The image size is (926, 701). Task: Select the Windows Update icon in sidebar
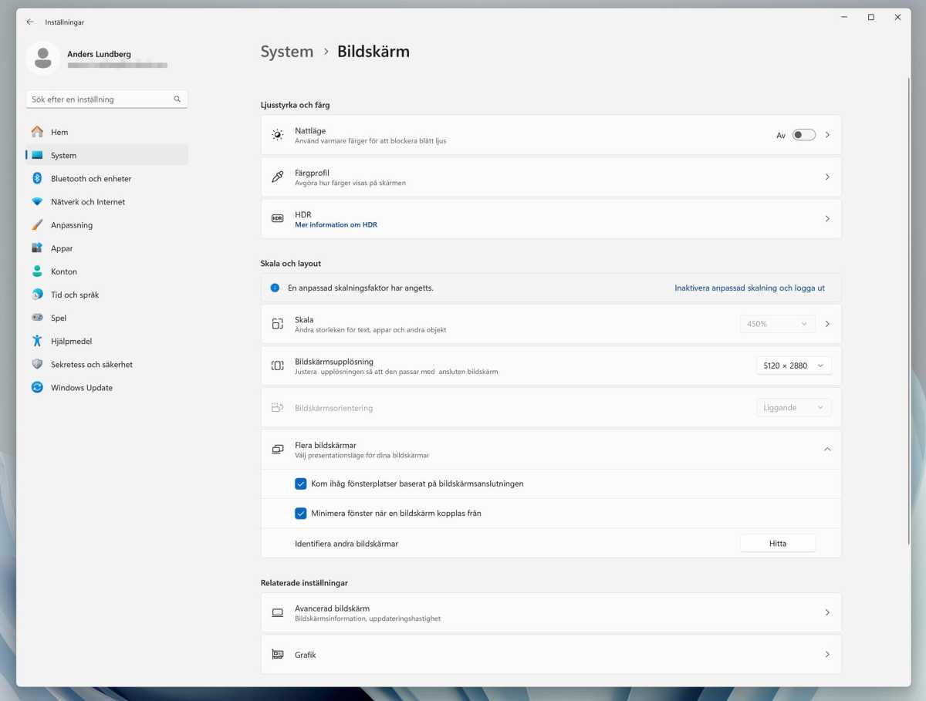(x=37, y=387)
